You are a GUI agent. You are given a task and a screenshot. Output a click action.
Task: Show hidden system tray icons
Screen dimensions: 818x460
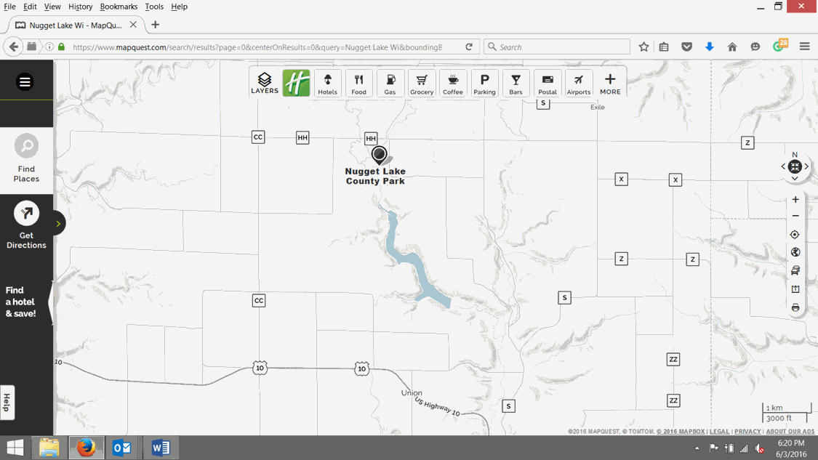pos(697,448)
